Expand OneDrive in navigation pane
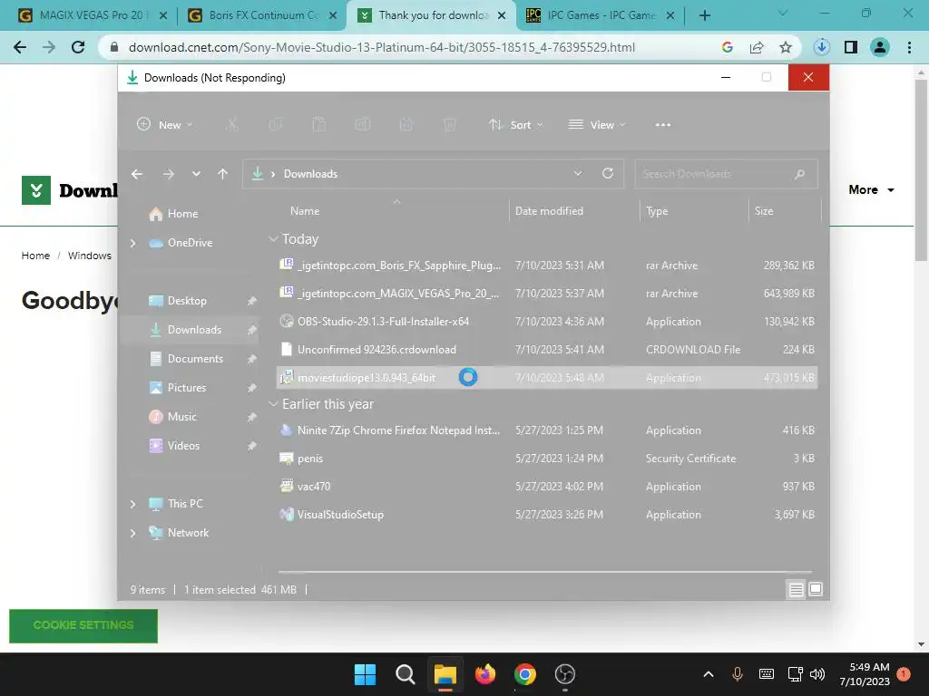This screenshot has width=929, height=696. [x=132, y=243]
